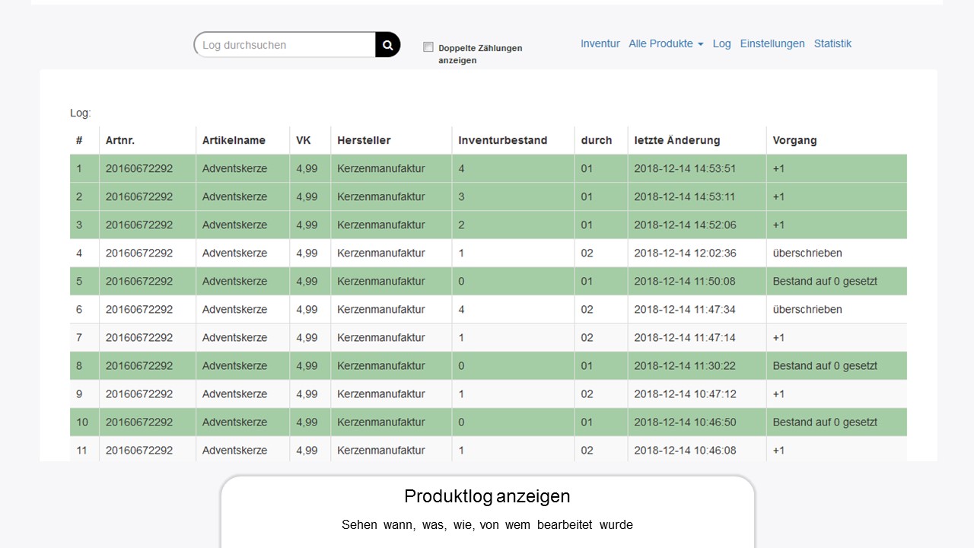Image resolution: width=974 pixels, height=548 pixels.
Task: Click Bestand auf 0 gesetzt in row 5
Action: point(825,282)
